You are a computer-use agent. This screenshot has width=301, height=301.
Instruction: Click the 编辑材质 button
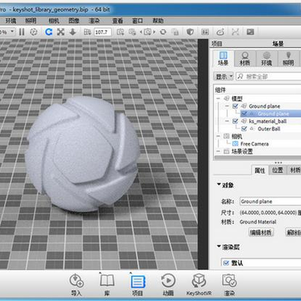(261, 232)
